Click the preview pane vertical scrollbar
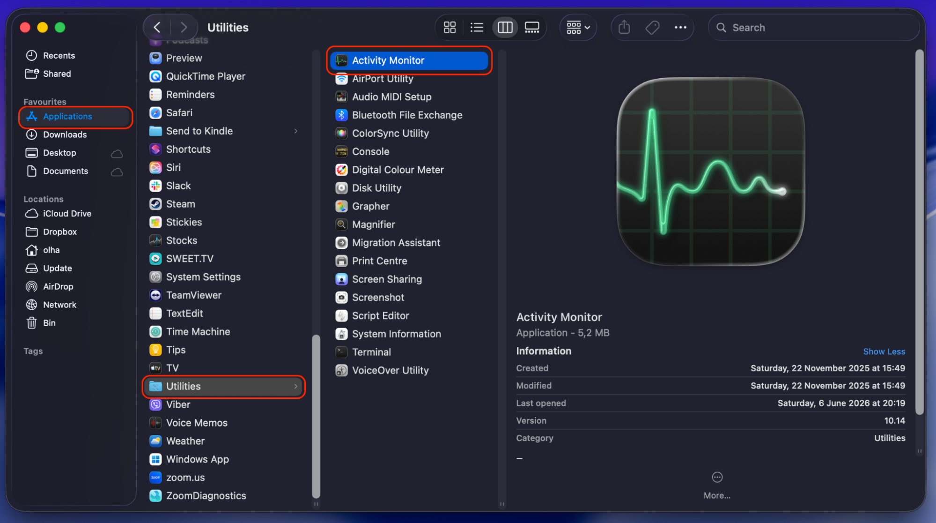 click(x=919, y=232)
